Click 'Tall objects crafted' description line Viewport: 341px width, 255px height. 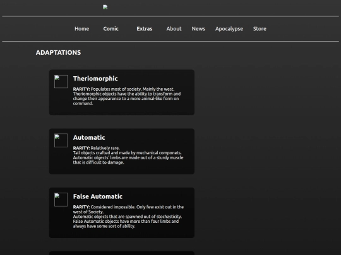pos(127,153)
